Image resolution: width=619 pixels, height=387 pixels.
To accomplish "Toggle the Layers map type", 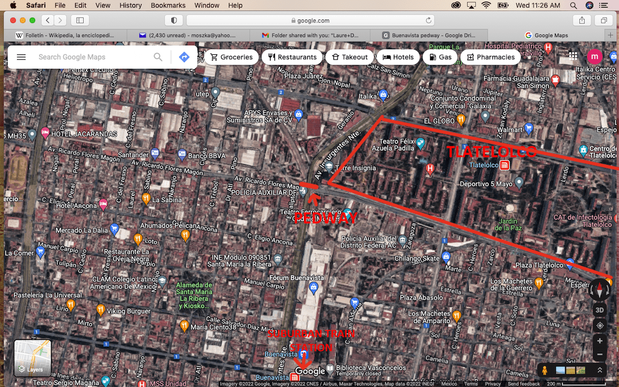I will [33, 358].
